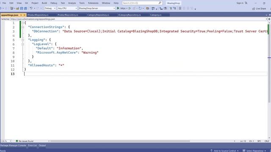Viewport: 271px width, 152px height.
Task: Open the Build menu
Action: (44, 3)
